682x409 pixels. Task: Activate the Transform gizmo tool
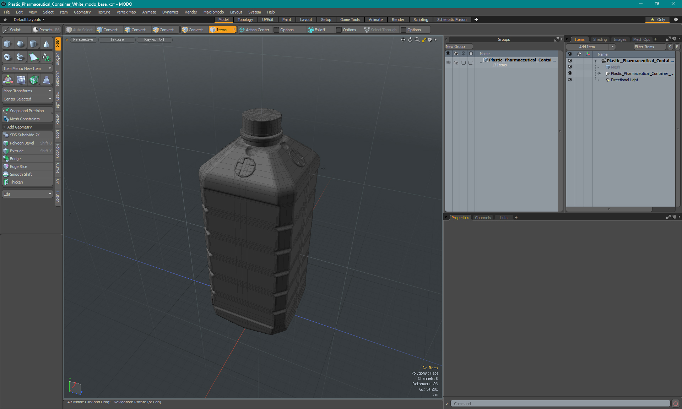tap(8, 80)
